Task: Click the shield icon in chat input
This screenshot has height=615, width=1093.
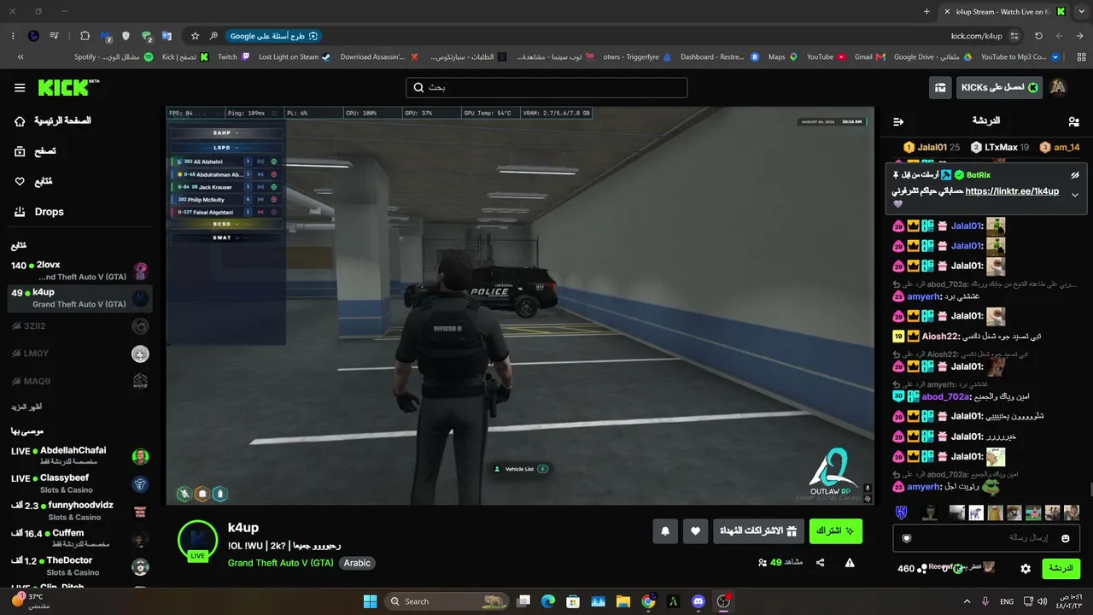Action: (x=907, y=538)
